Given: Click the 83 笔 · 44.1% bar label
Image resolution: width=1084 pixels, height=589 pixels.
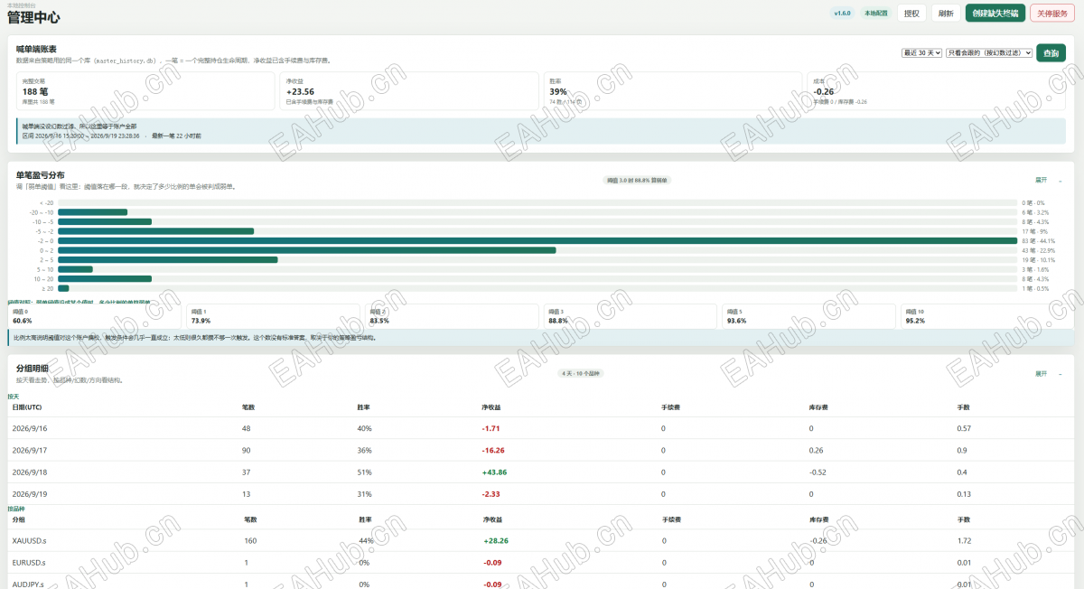Looking at the screenshot, I should (1038, 241).
